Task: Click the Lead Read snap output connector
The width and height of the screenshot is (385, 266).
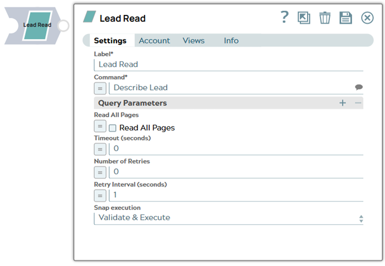Action: (64, 26)
